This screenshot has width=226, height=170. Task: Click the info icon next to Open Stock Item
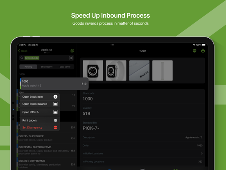[x=55, y=97]
